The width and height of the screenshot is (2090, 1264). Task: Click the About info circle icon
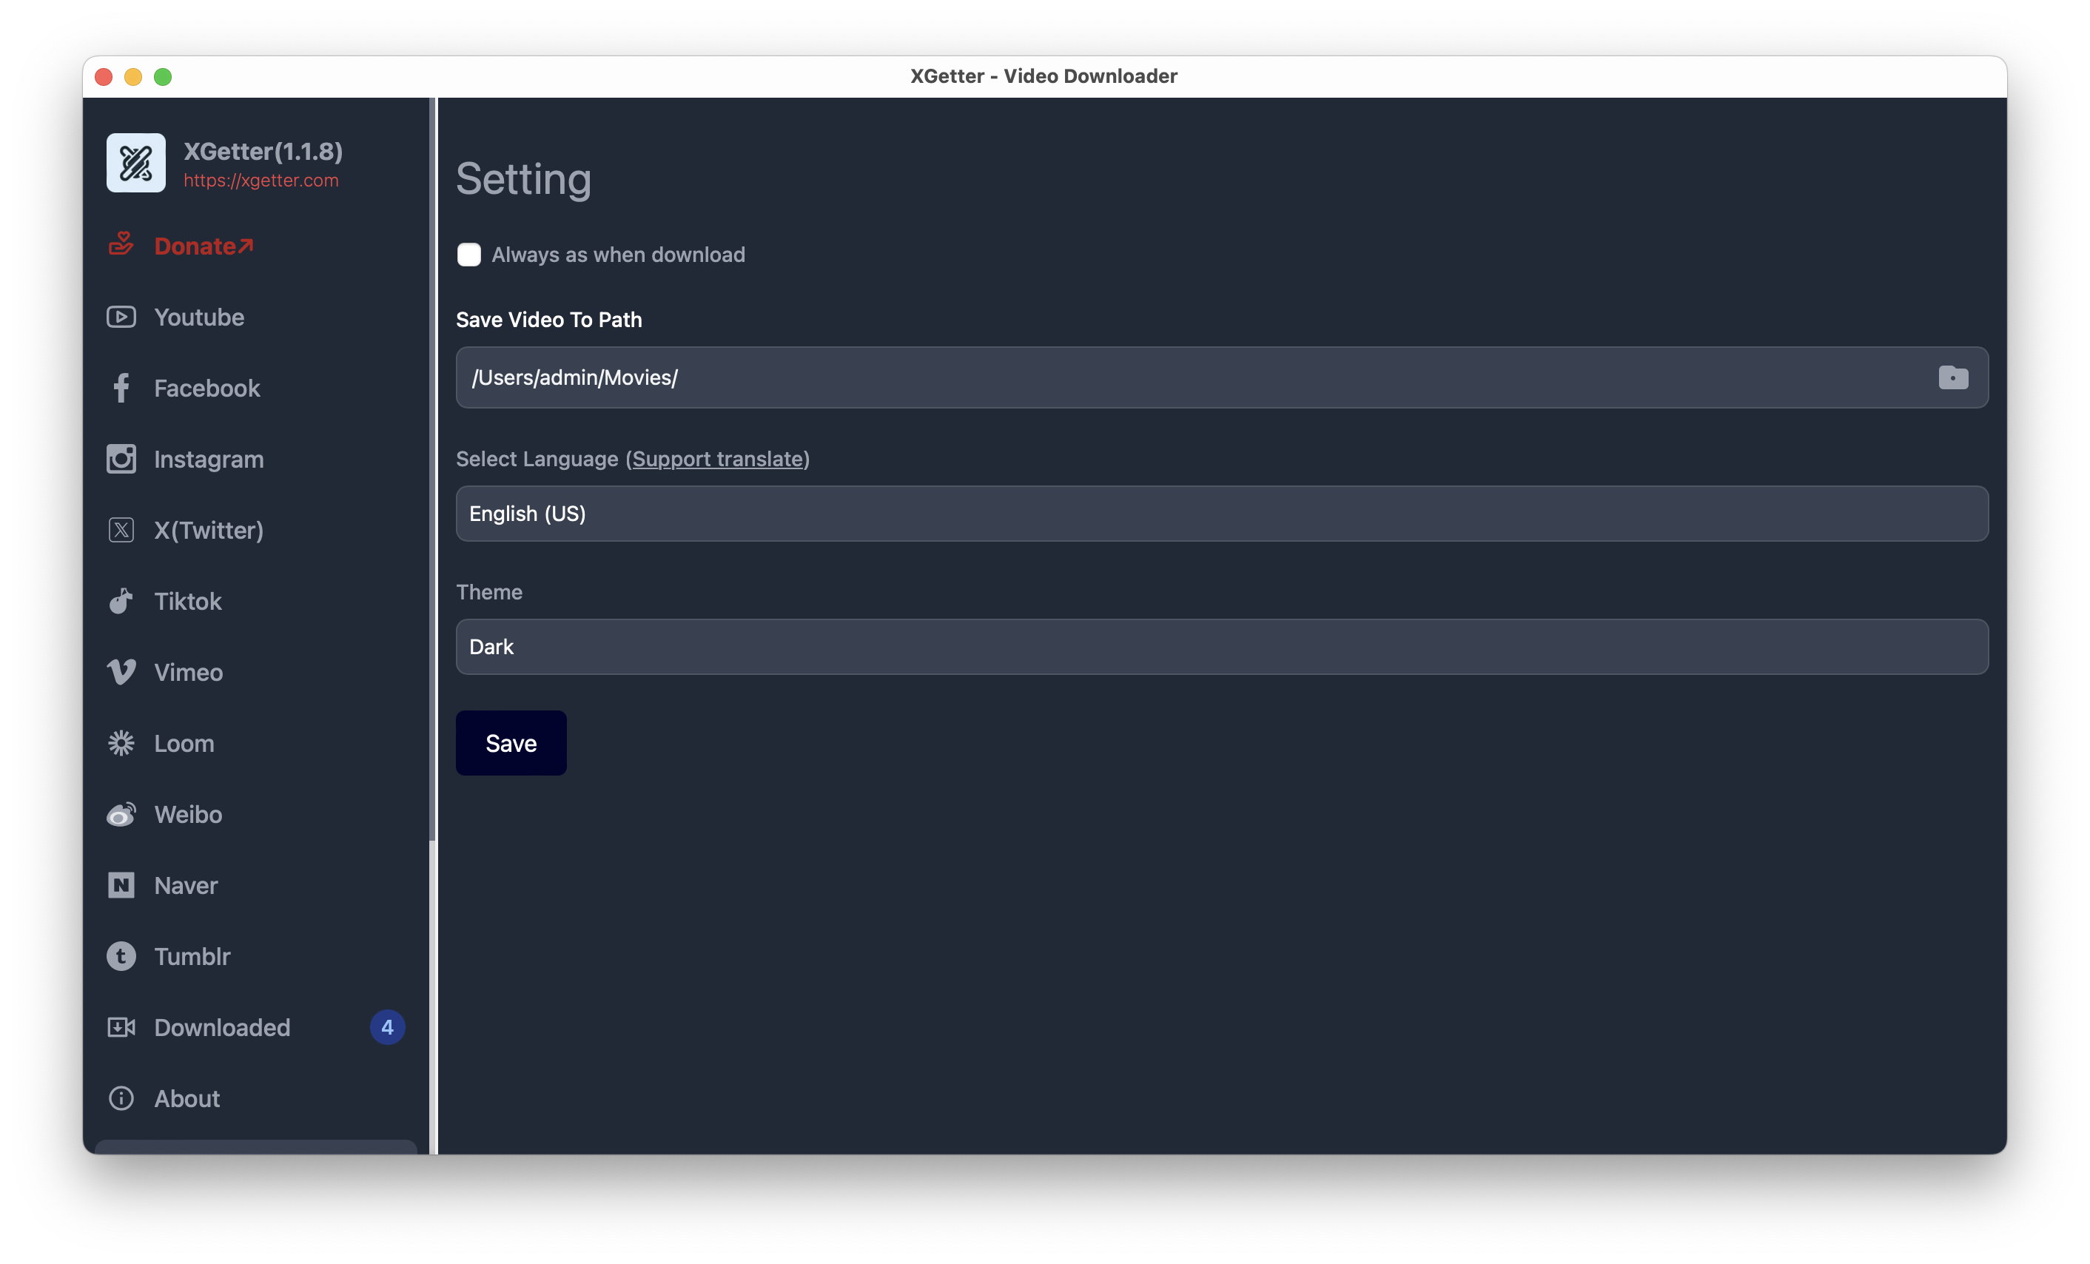point(121,1098)
